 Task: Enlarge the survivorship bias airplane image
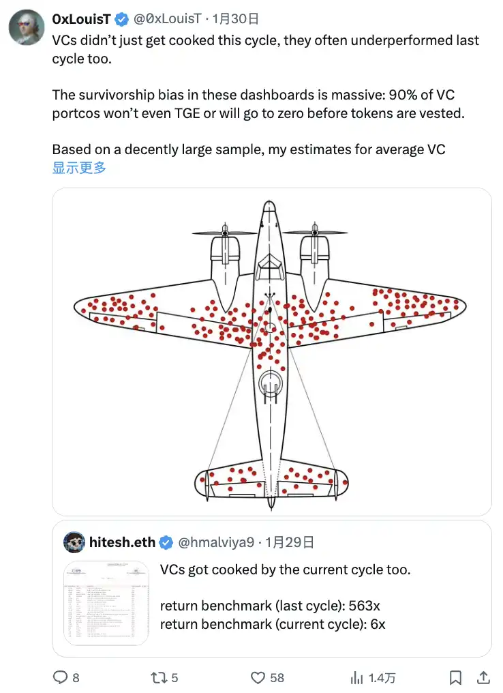[271, 351]
